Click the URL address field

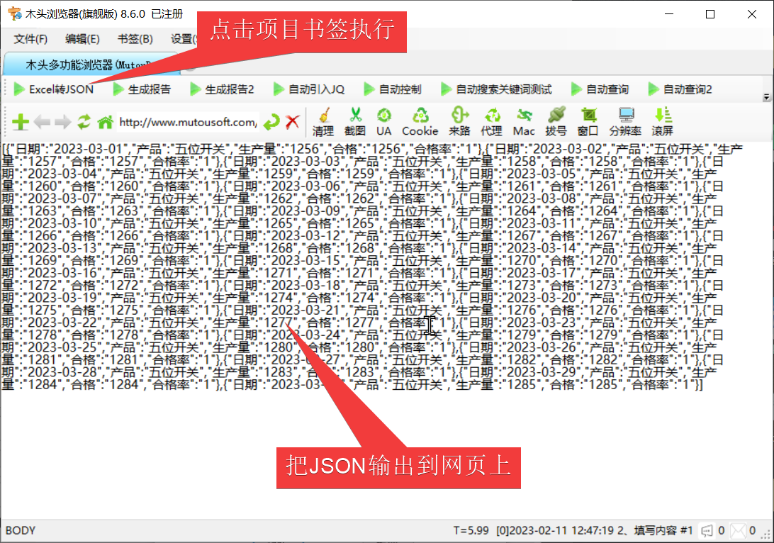[188, 122]
